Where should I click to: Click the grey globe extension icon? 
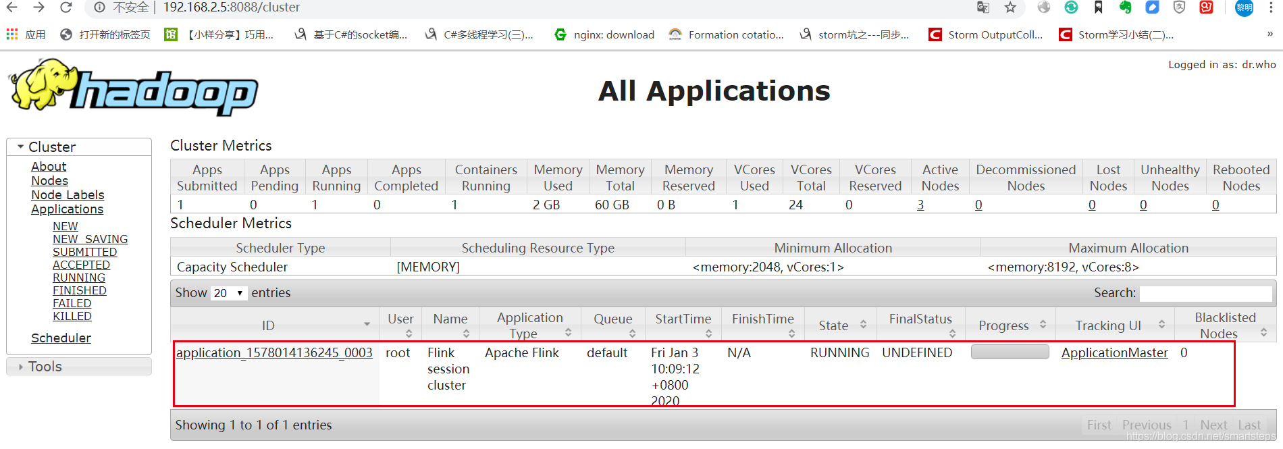pyautogui.click(x=1044, y=7)
